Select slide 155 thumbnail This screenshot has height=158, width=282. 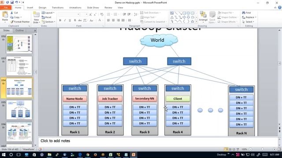tap(19, 110)
